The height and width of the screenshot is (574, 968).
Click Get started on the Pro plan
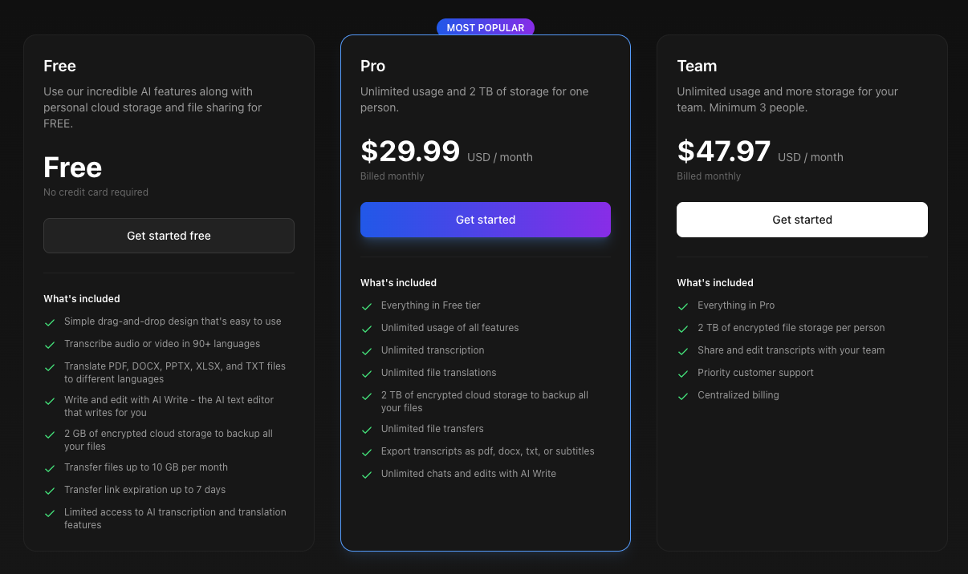485,219
